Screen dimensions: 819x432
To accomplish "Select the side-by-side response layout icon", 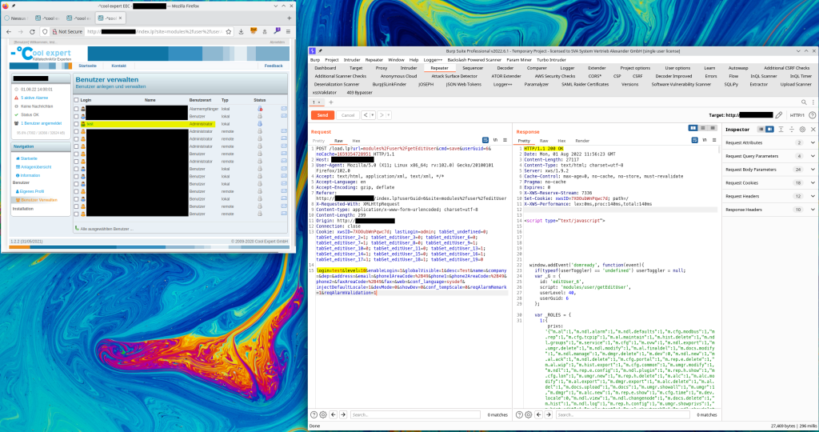I will [693, 128].
